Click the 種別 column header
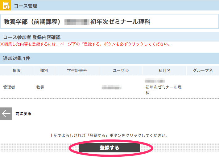The height and width of the screenshot is (157, 219). [44, 70]
